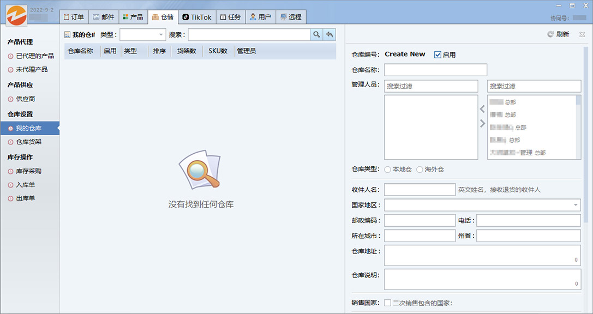The width and height of the screenshot is (593, 314).
Task: Click the reset back-arrow icon beside search
Action: tap(330, 35)
